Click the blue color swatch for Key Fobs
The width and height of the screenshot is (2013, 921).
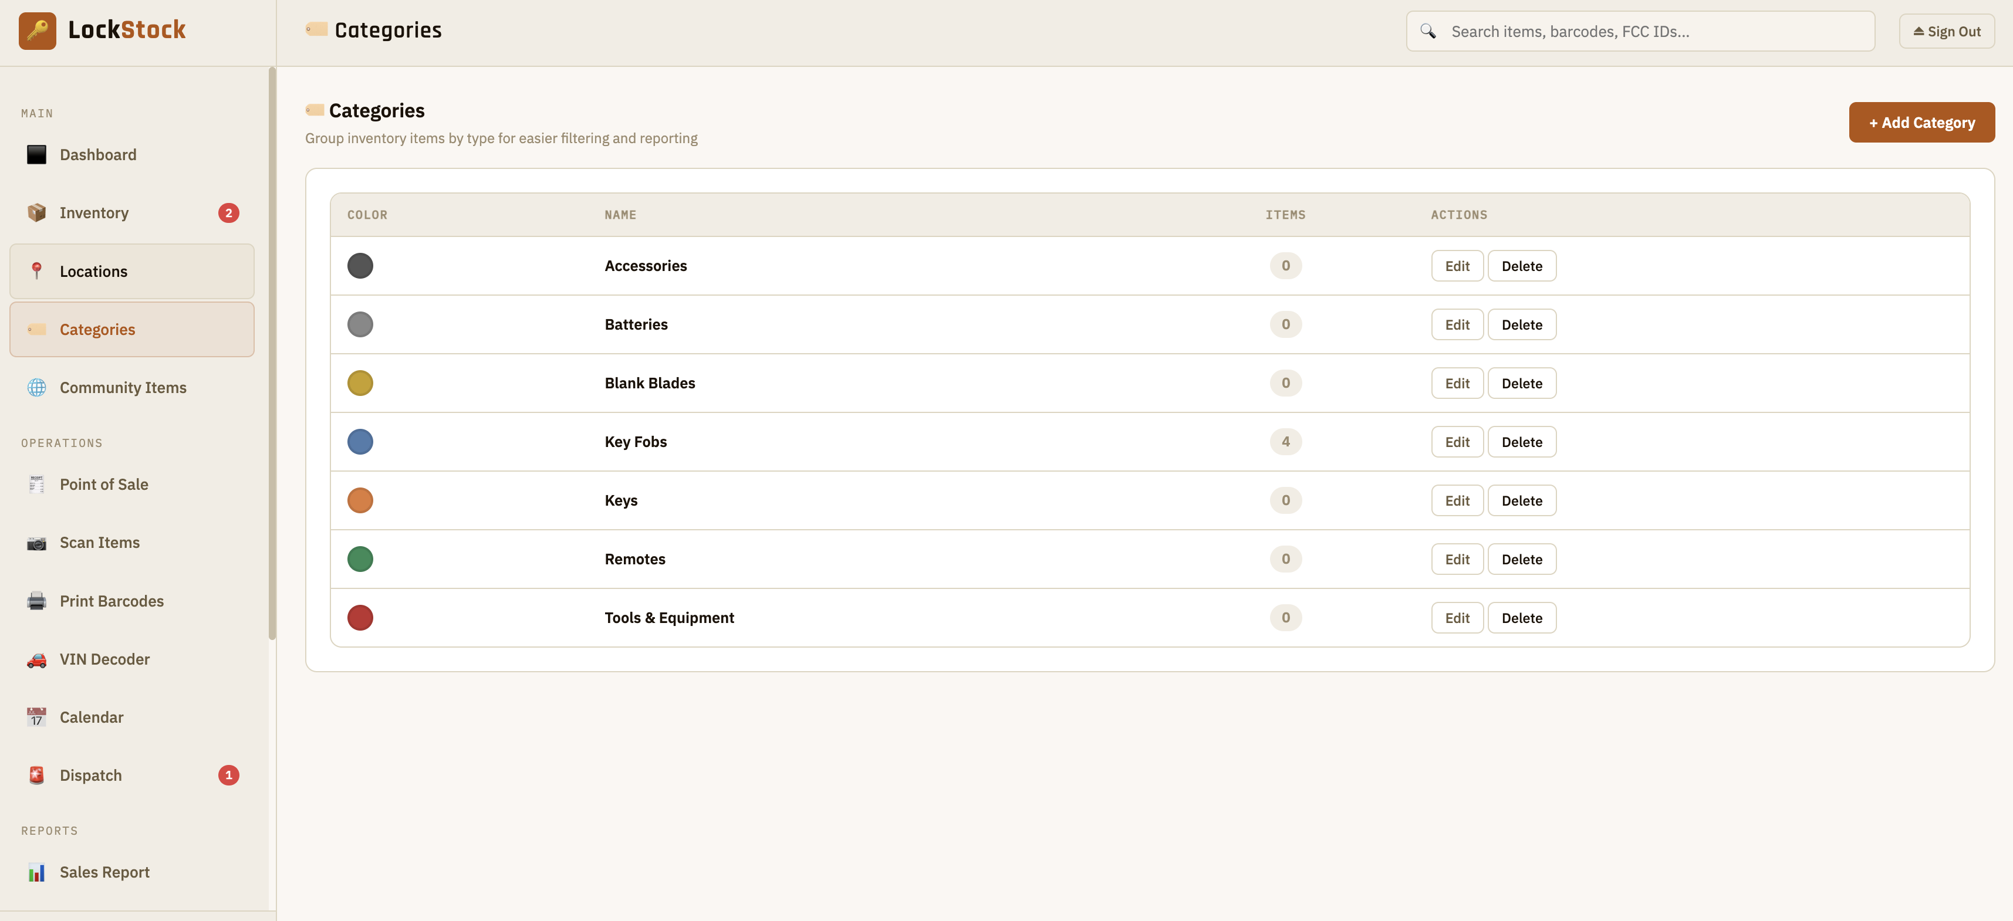coord(360,441)
